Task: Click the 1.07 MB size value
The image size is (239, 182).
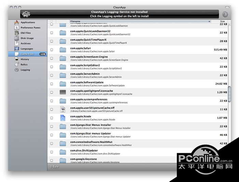Action: coord(222,118)
